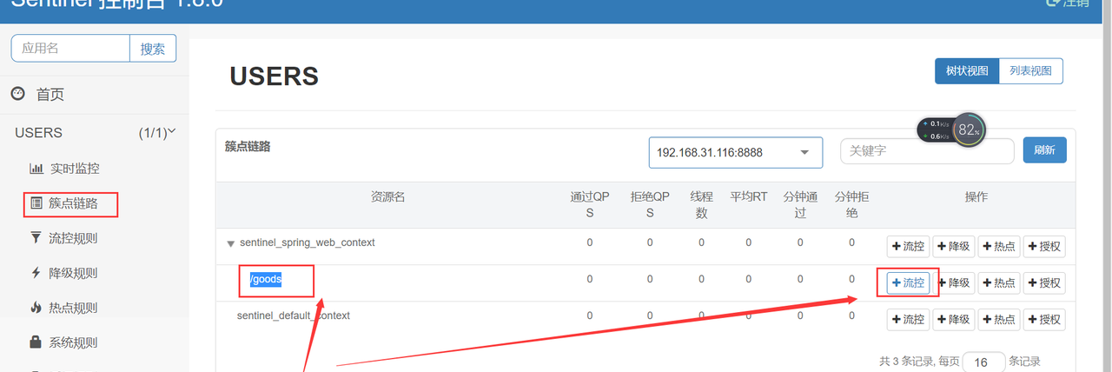Screen dimensions: 1112x372
Task: Click the 线程数 column header
Action: coord(701,205)
